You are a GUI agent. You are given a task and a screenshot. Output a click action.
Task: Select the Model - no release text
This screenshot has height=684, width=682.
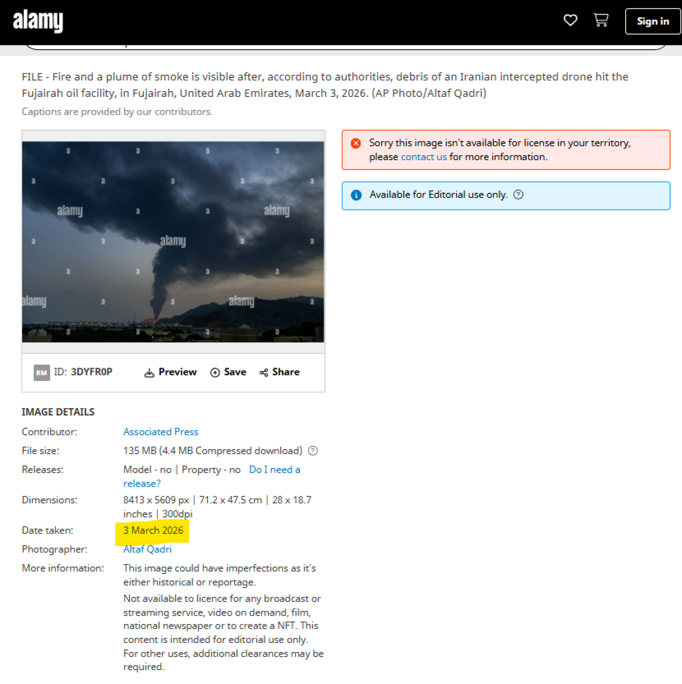coord(147,470)
